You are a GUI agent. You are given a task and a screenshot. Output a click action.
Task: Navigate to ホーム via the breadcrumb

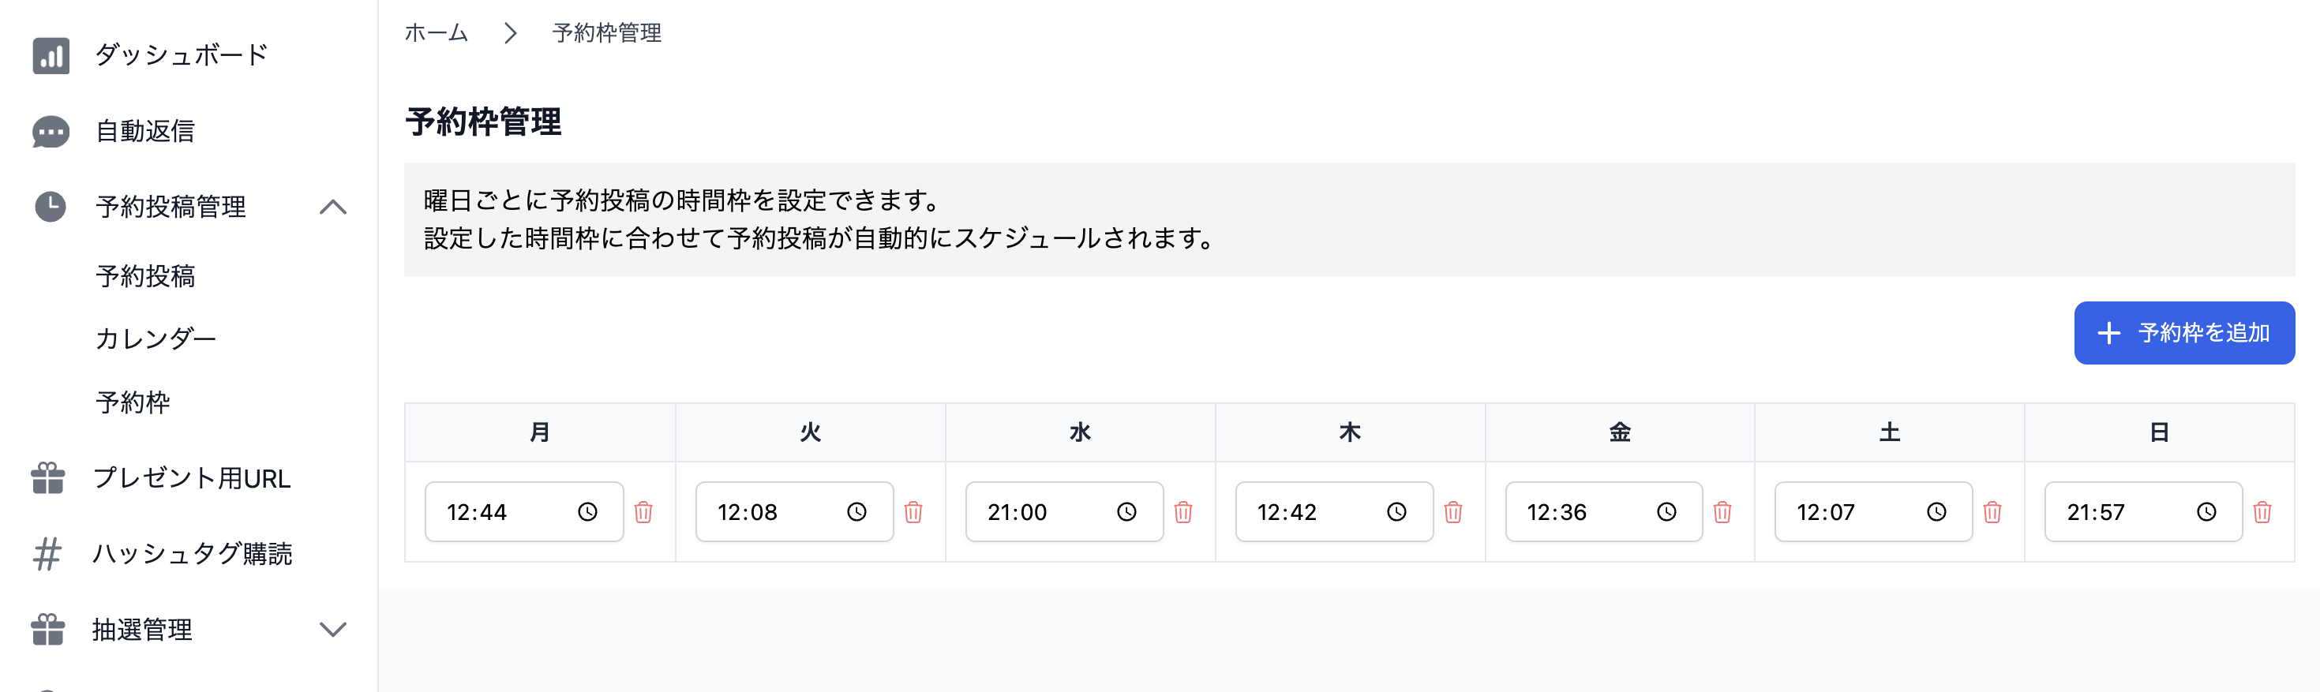point(437,32)
